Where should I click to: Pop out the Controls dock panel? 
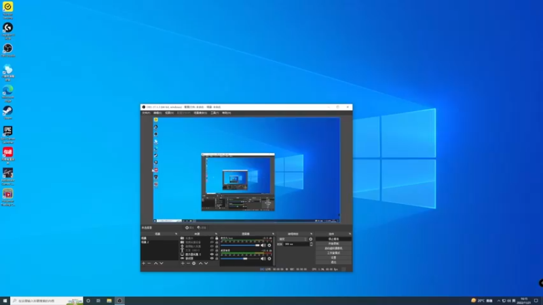pyautogui.click(x=350, y=234)
